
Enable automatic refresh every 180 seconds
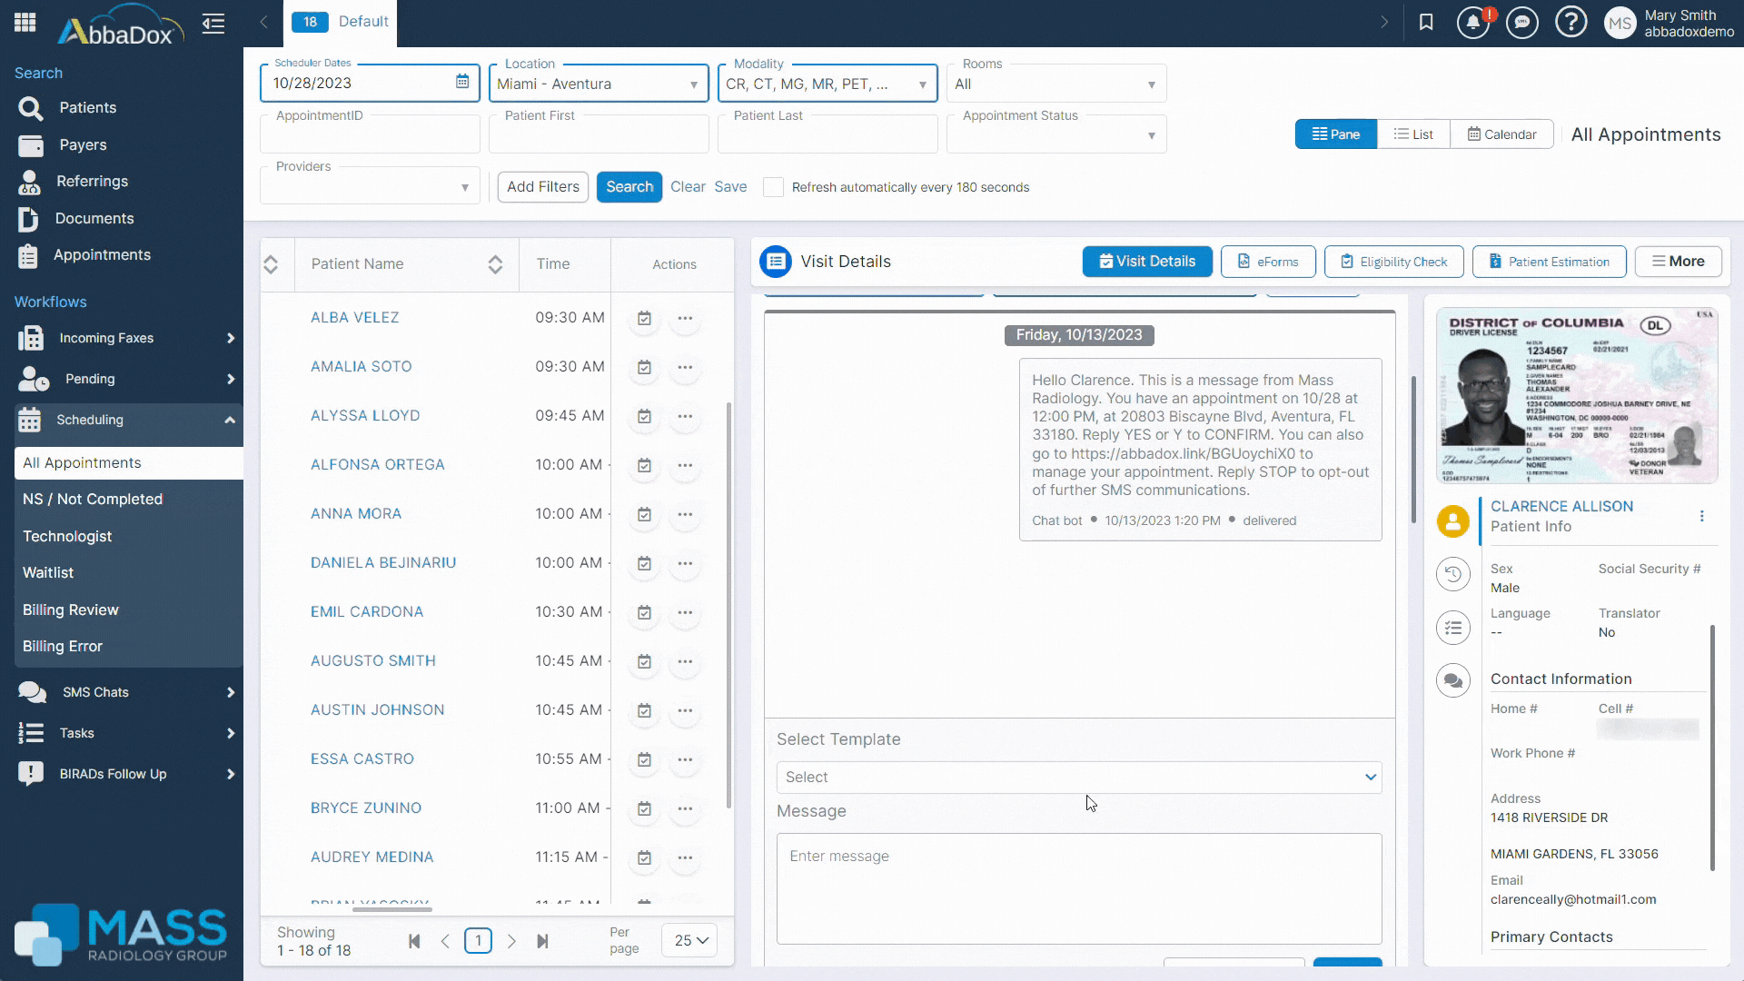774,187
